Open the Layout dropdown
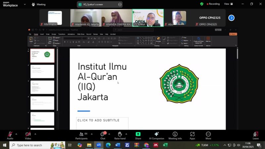The width and height of the screenshot is (265, 149). pyautogui.click(x=57, y=38)
